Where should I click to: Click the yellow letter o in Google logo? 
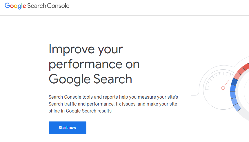coord(16,6)
